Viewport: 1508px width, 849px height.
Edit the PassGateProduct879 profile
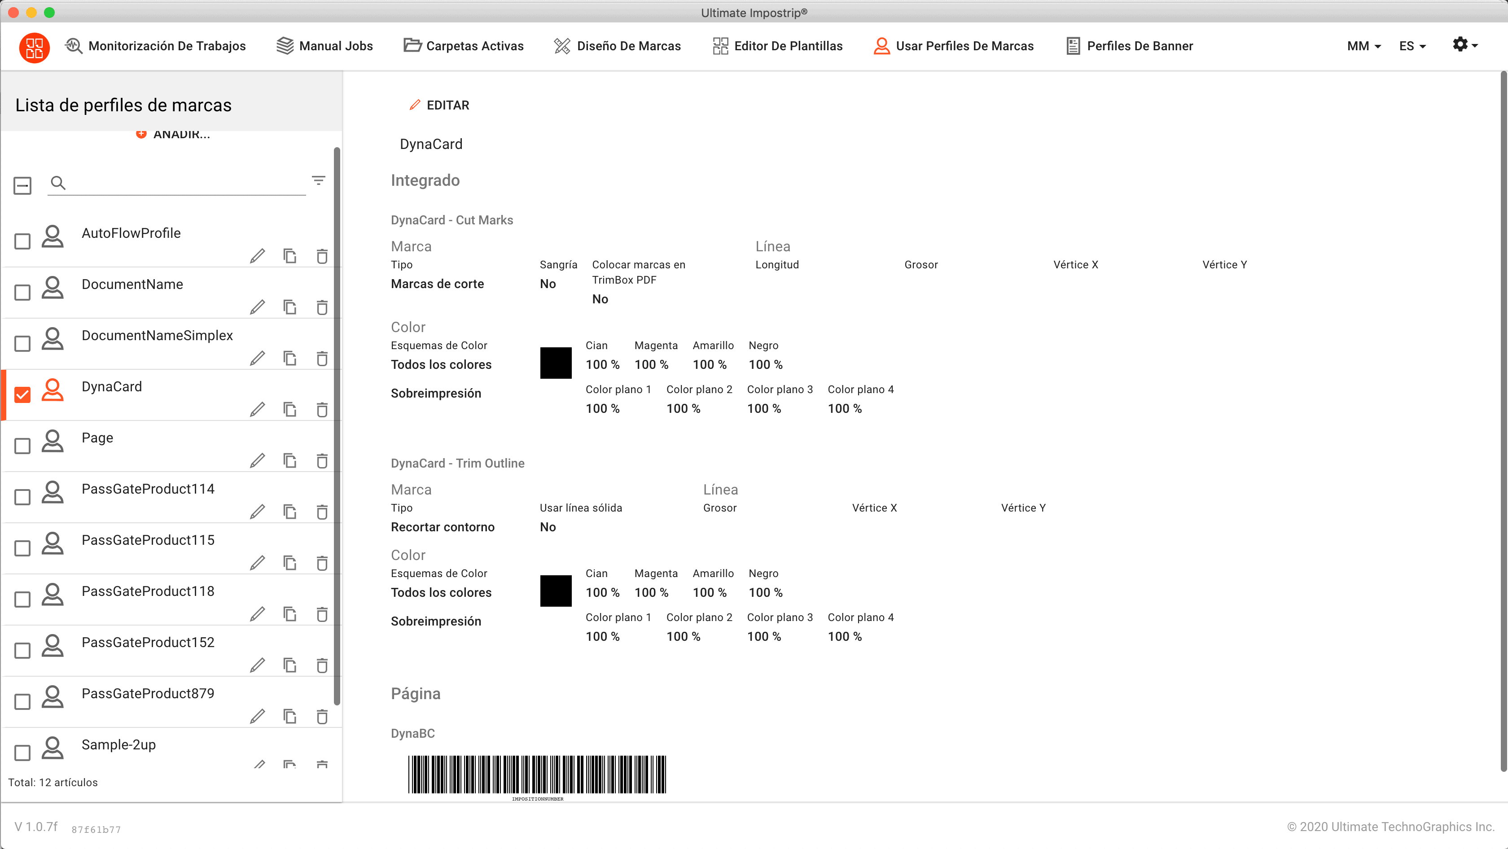[x=258, y=716]
